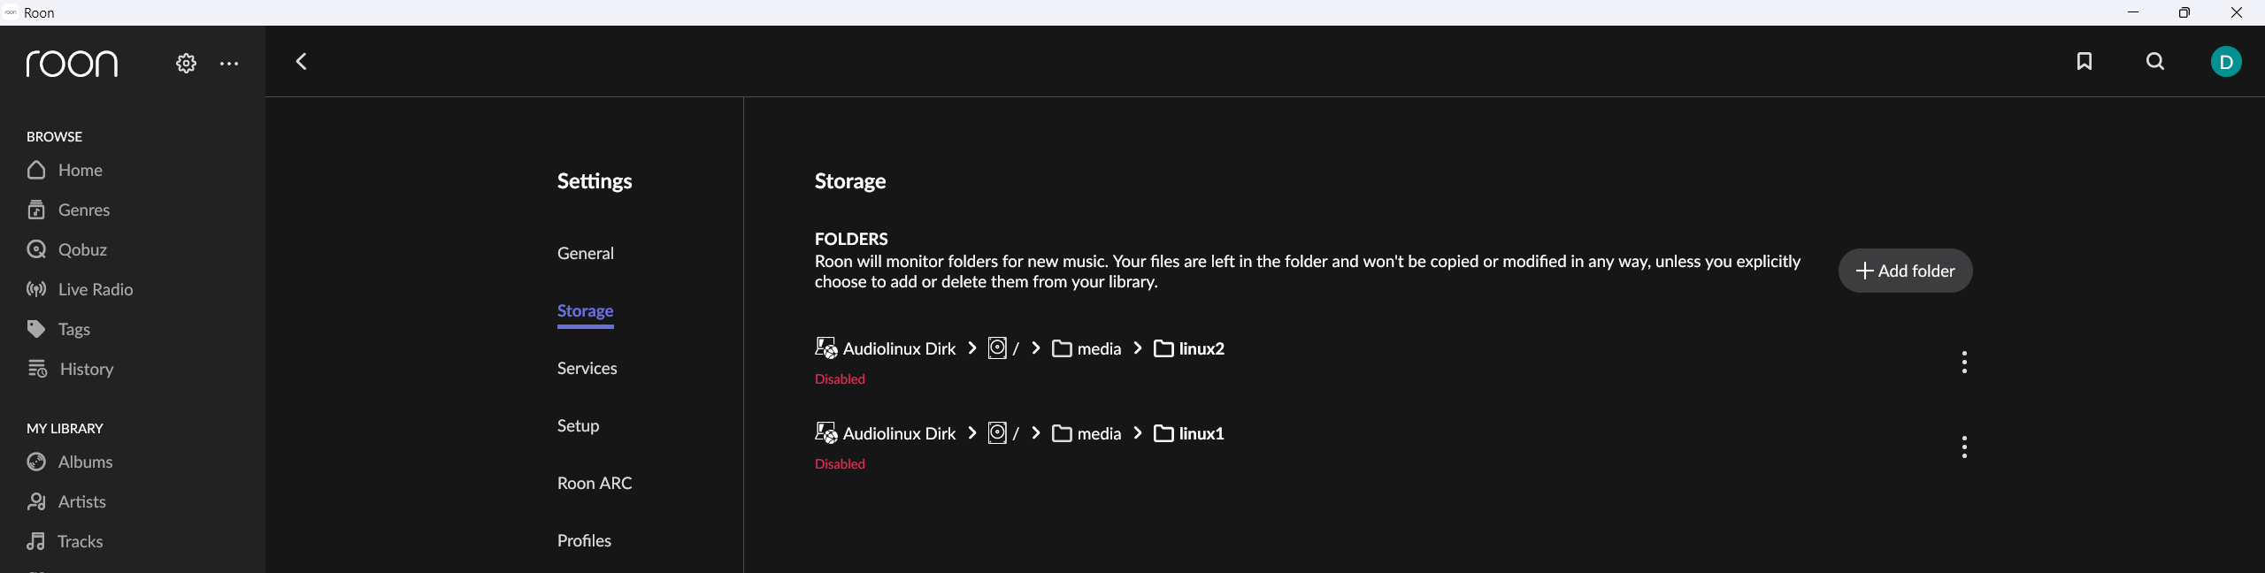Open the three-dot menu beside the Roon logo
The image size is (2265, 573).
click(x=229, y=64)
